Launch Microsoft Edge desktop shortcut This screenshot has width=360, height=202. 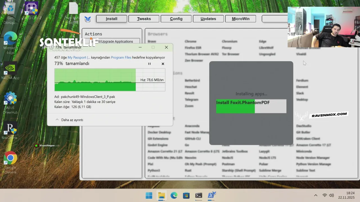[10, 43]
